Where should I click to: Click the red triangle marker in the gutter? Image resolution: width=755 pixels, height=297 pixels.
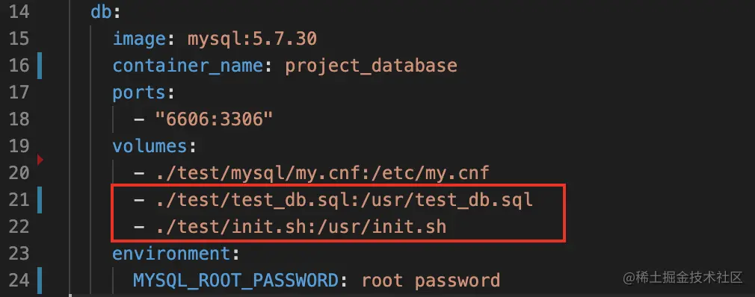coord(40,160)
